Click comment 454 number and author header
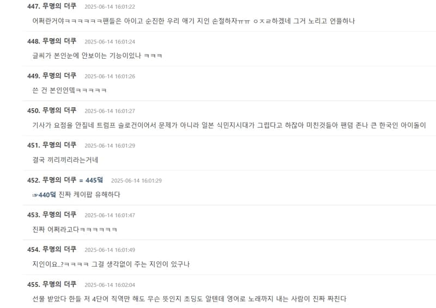The height and width of the screenshot is (308, 436). pyautogui.click(x=52, y=249)
